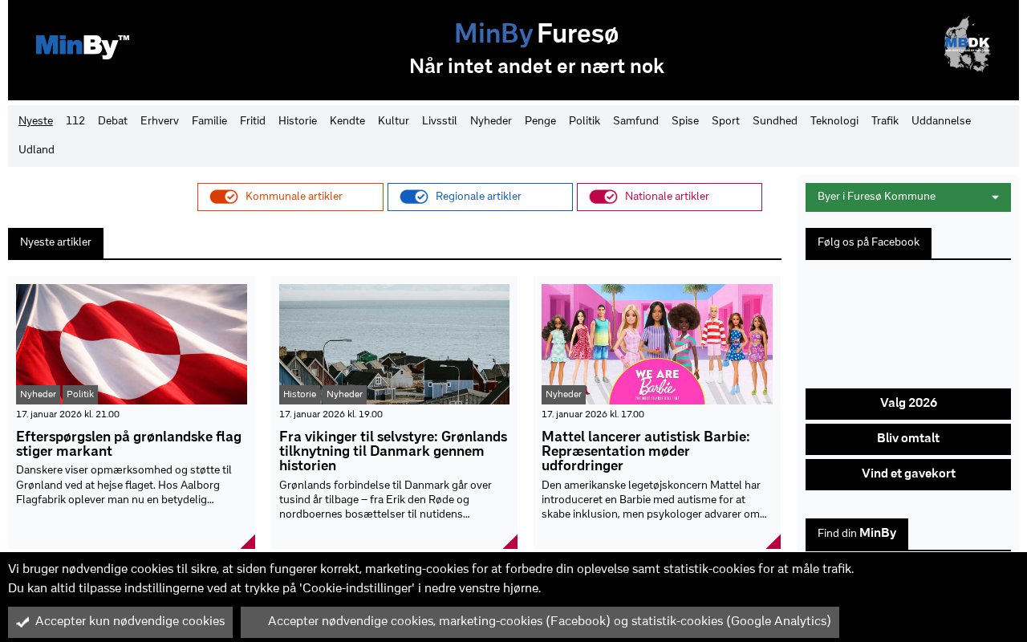Select the Sport menu item
The width and height of the screenshot is (1027, 642).
click(x=725, y=121)
